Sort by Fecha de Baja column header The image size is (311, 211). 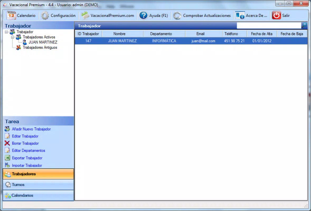tap(292, 34)
